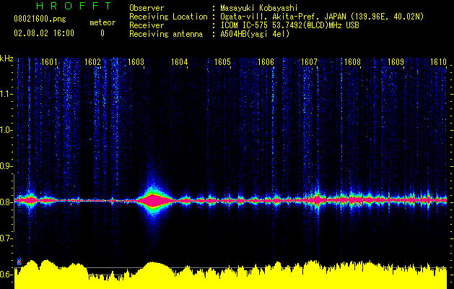
Task: Click the 1601 time marker
Action: pyautogui.click(x=49, y=62)
